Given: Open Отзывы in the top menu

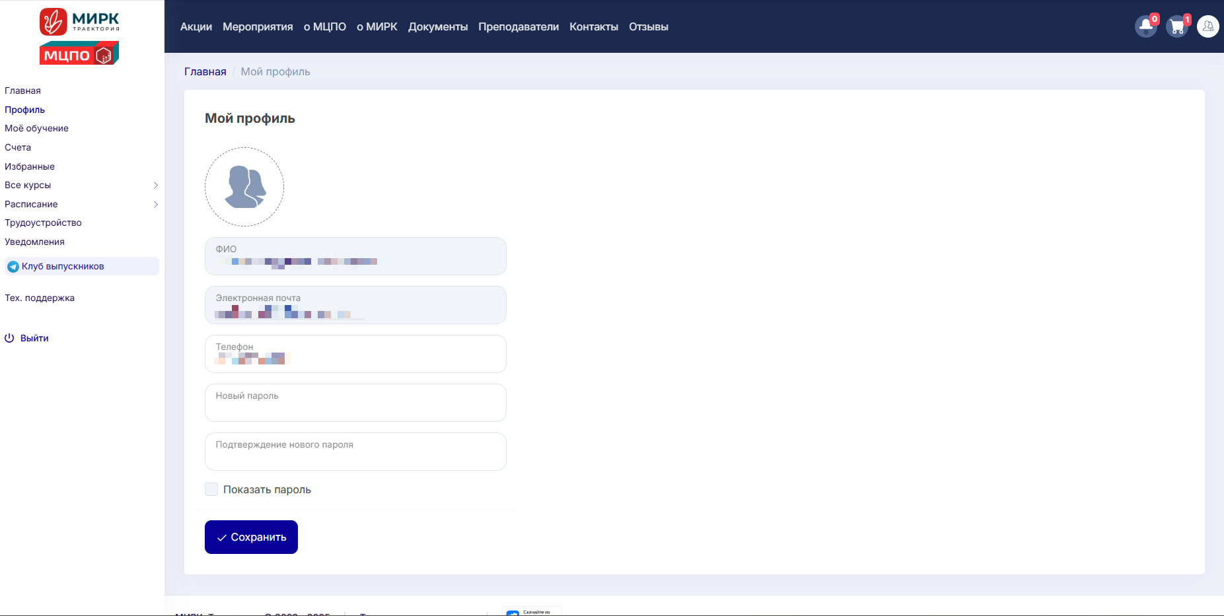Looking at the screenshot, I should coord(649,27).
